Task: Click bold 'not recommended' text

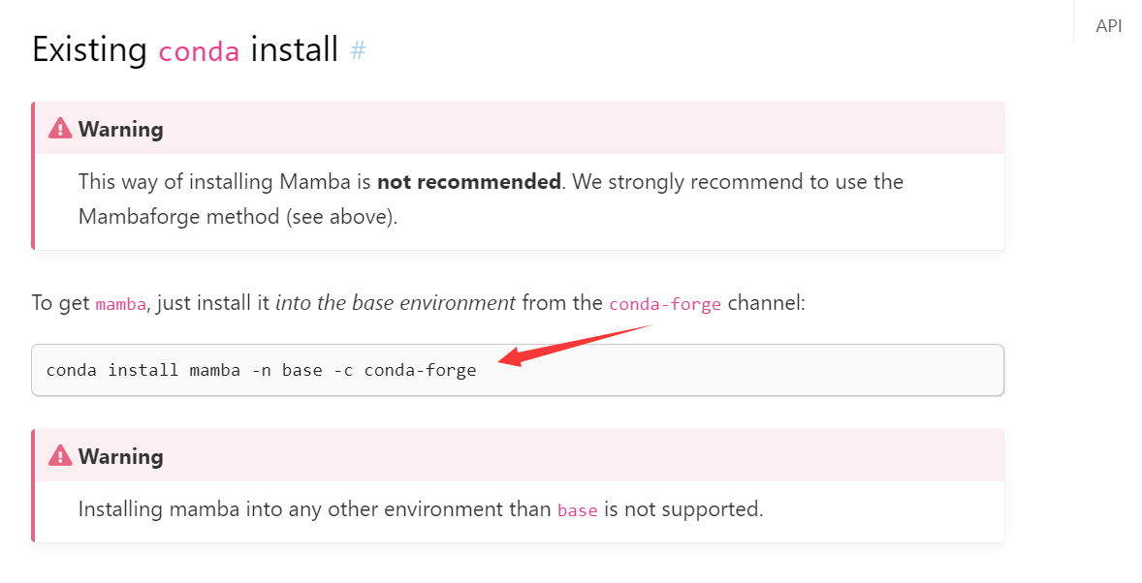Action: pyautogui.click(x=469, y=181)
